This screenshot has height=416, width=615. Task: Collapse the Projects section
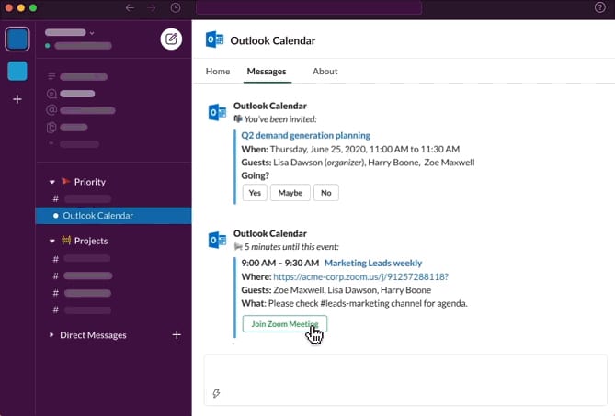(52, 241)
